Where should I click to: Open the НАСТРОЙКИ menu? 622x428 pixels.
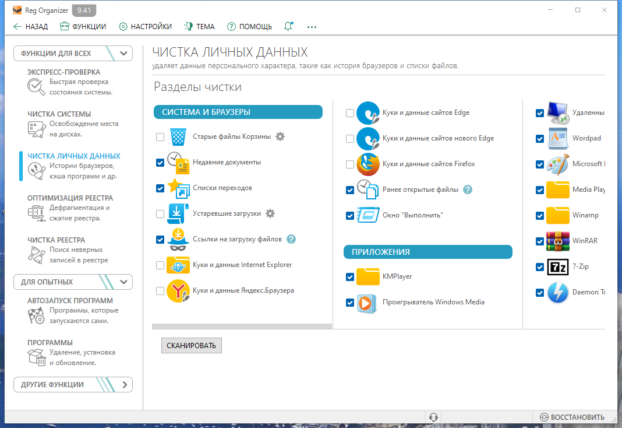pyautogui.click(x=145, y=27)
